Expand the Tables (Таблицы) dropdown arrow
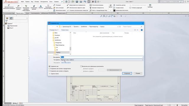 [150, 11]
